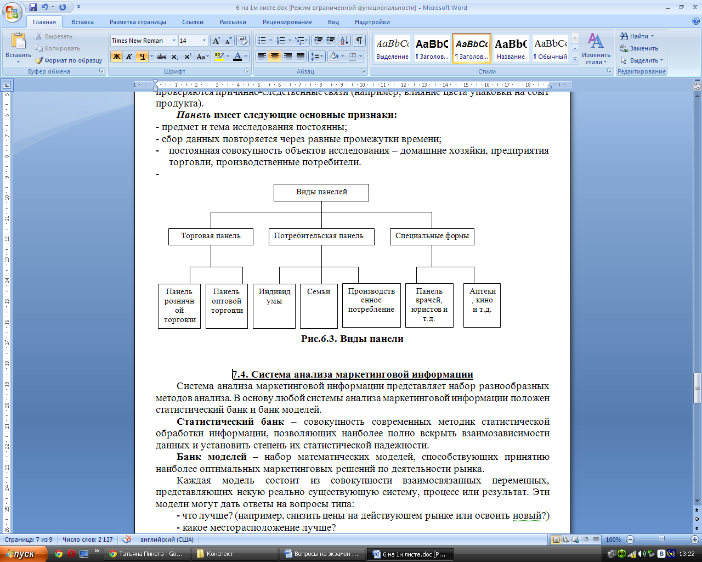Apply superscript formatting

188,57
